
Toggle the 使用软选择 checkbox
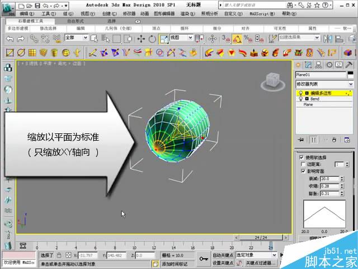pos(303,157)
